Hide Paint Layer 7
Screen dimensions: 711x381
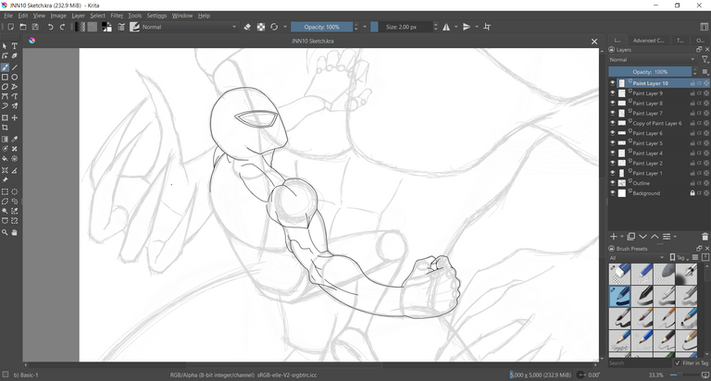pos(613,113)
